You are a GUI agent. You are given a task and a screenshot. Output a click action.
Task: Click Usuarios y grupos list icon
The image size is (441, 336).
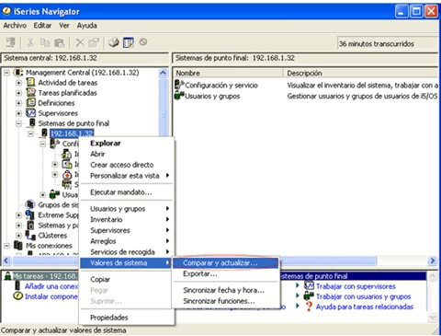[179, 96]
